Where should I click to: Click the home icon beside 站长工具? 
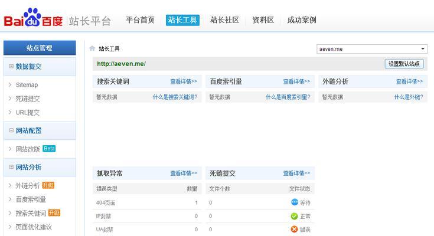(x=92, y=48)
